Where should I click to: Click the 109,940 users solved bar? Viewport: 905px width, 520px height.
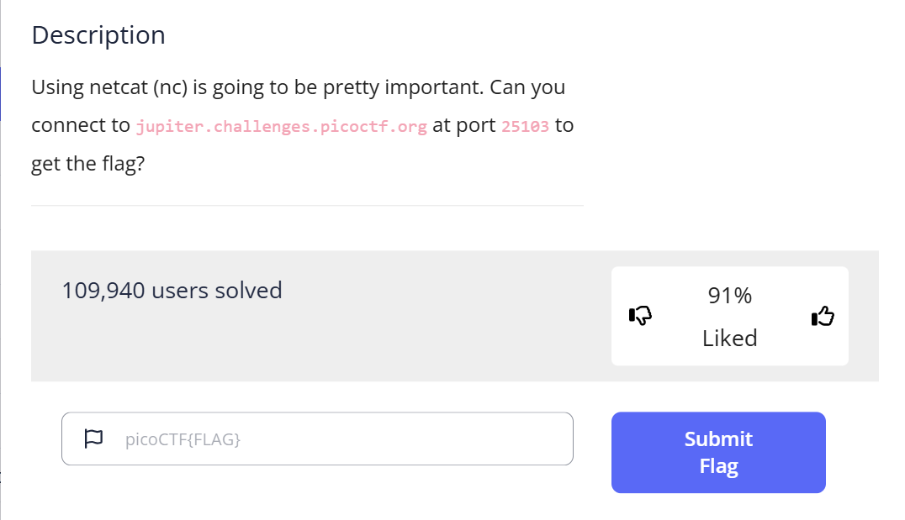click(x=172, y=291)
